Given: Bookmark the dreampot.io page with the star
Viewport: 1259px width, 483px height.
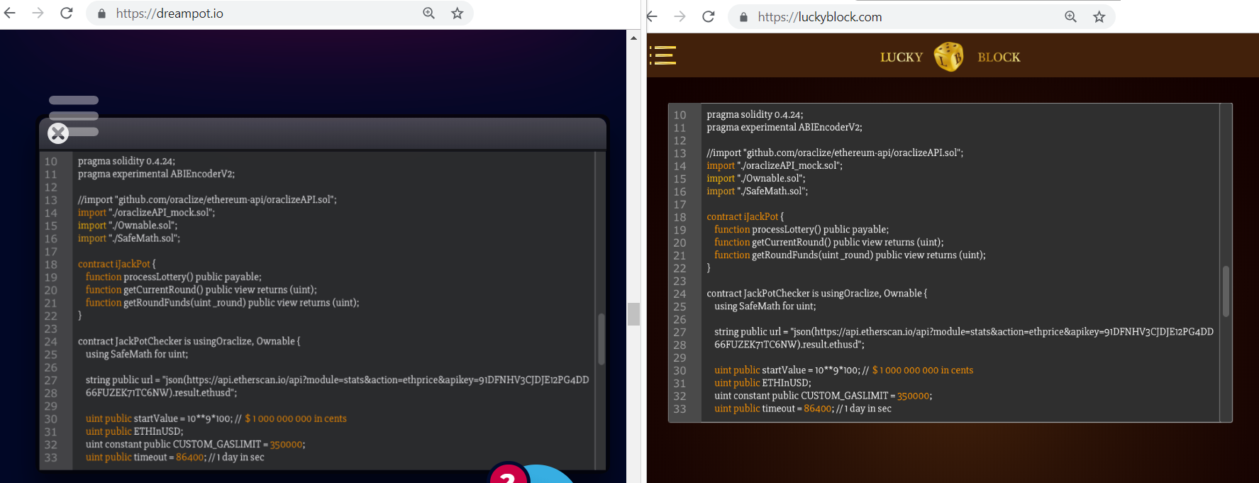Looking at the screenshot, I should tap(457, 13).
